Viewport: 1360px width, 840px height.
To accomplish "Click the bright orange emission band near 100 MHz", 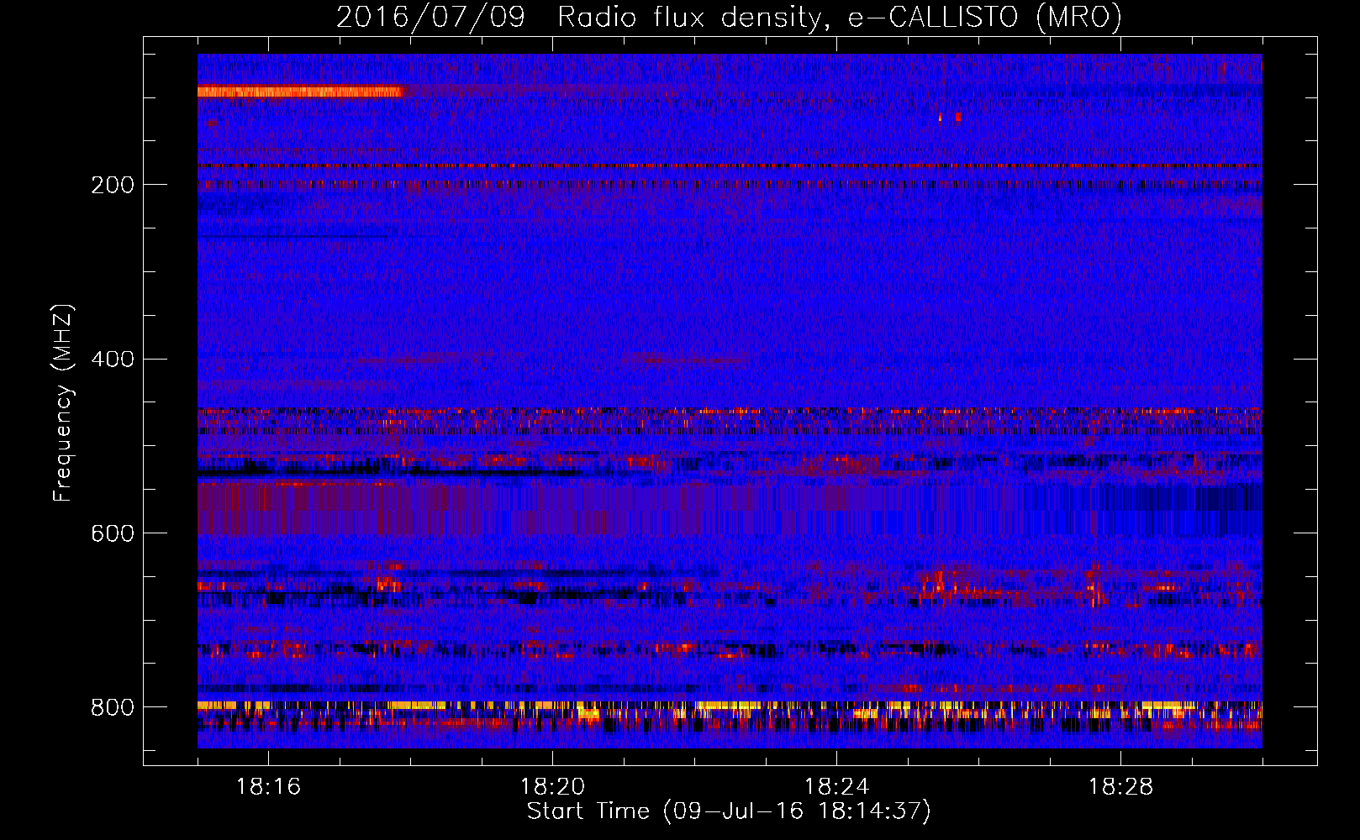I will [301, 92].
